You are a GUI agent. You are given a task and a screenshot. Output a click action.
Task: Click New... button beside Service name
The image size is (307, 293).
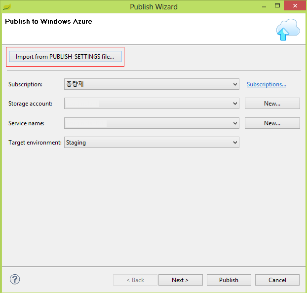(x=272, y=123)
